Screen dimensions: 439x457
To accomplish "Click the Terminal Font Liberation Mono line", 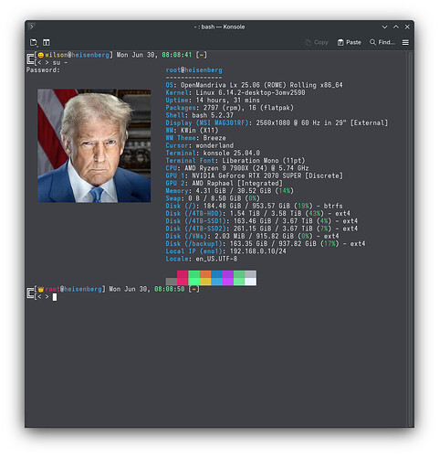I will tap(235, 161).
